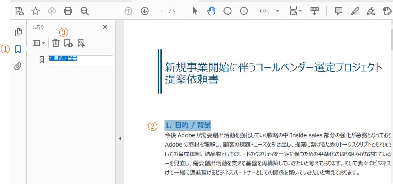Select the highlighter text tool
Image resolution: width=393 pixels, height=184 pixels.
click(355, 11)
